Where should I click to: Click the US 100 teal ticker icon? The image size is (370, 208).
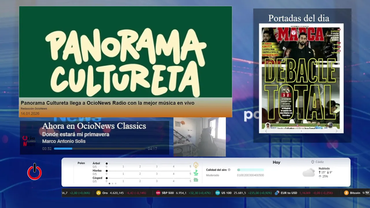coord(218,193)
